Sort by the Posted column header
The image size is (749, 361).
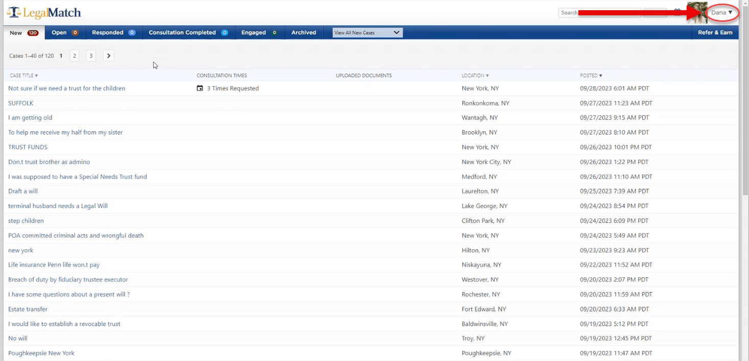591,75
